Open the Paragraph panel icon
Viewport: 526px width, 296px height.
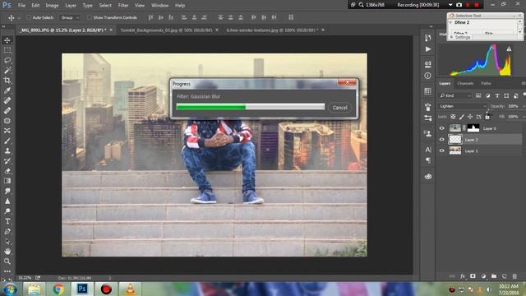[428, 160]
